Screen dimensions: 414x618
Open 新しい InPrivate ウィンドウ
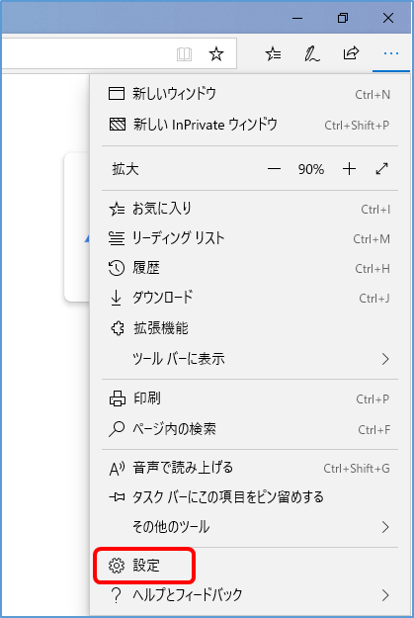(250, 125)
